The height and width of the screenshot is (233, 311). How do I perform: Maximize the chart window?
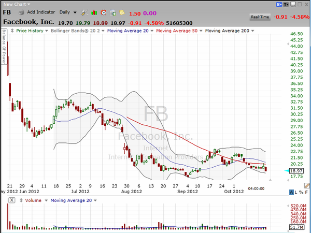[300, 4]
